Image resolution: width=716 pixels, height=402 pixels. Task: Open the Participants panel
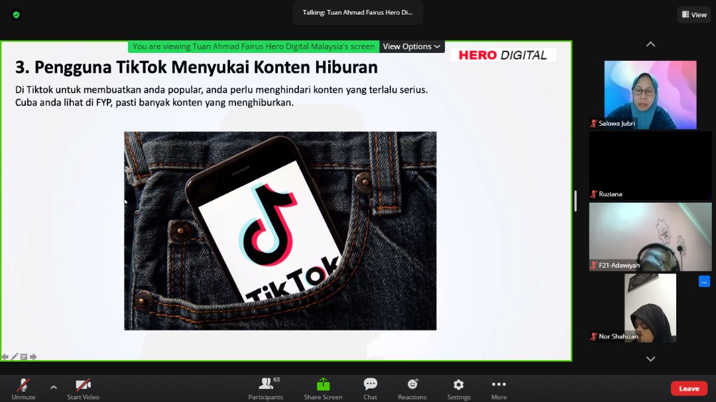pos(266,388)
